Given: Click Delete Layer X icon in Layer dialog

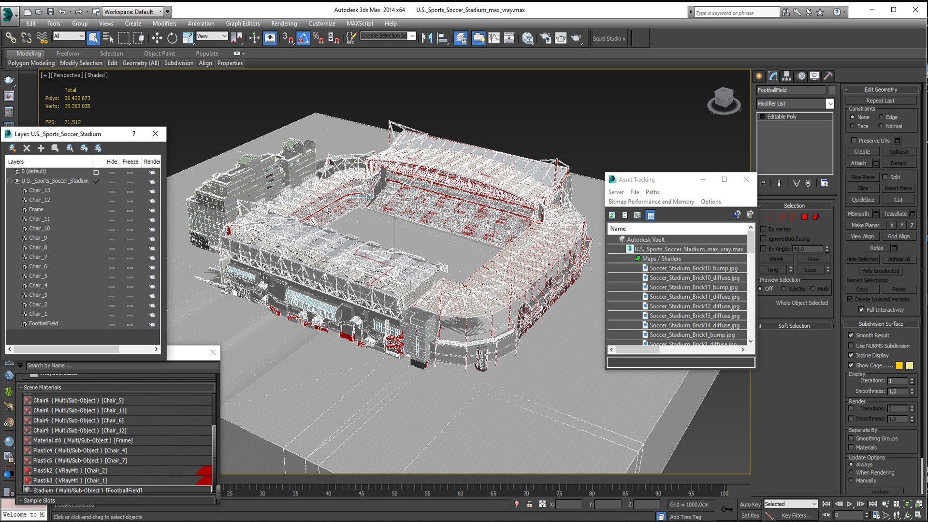Looking at the screenshot, I should coord(27,148).
